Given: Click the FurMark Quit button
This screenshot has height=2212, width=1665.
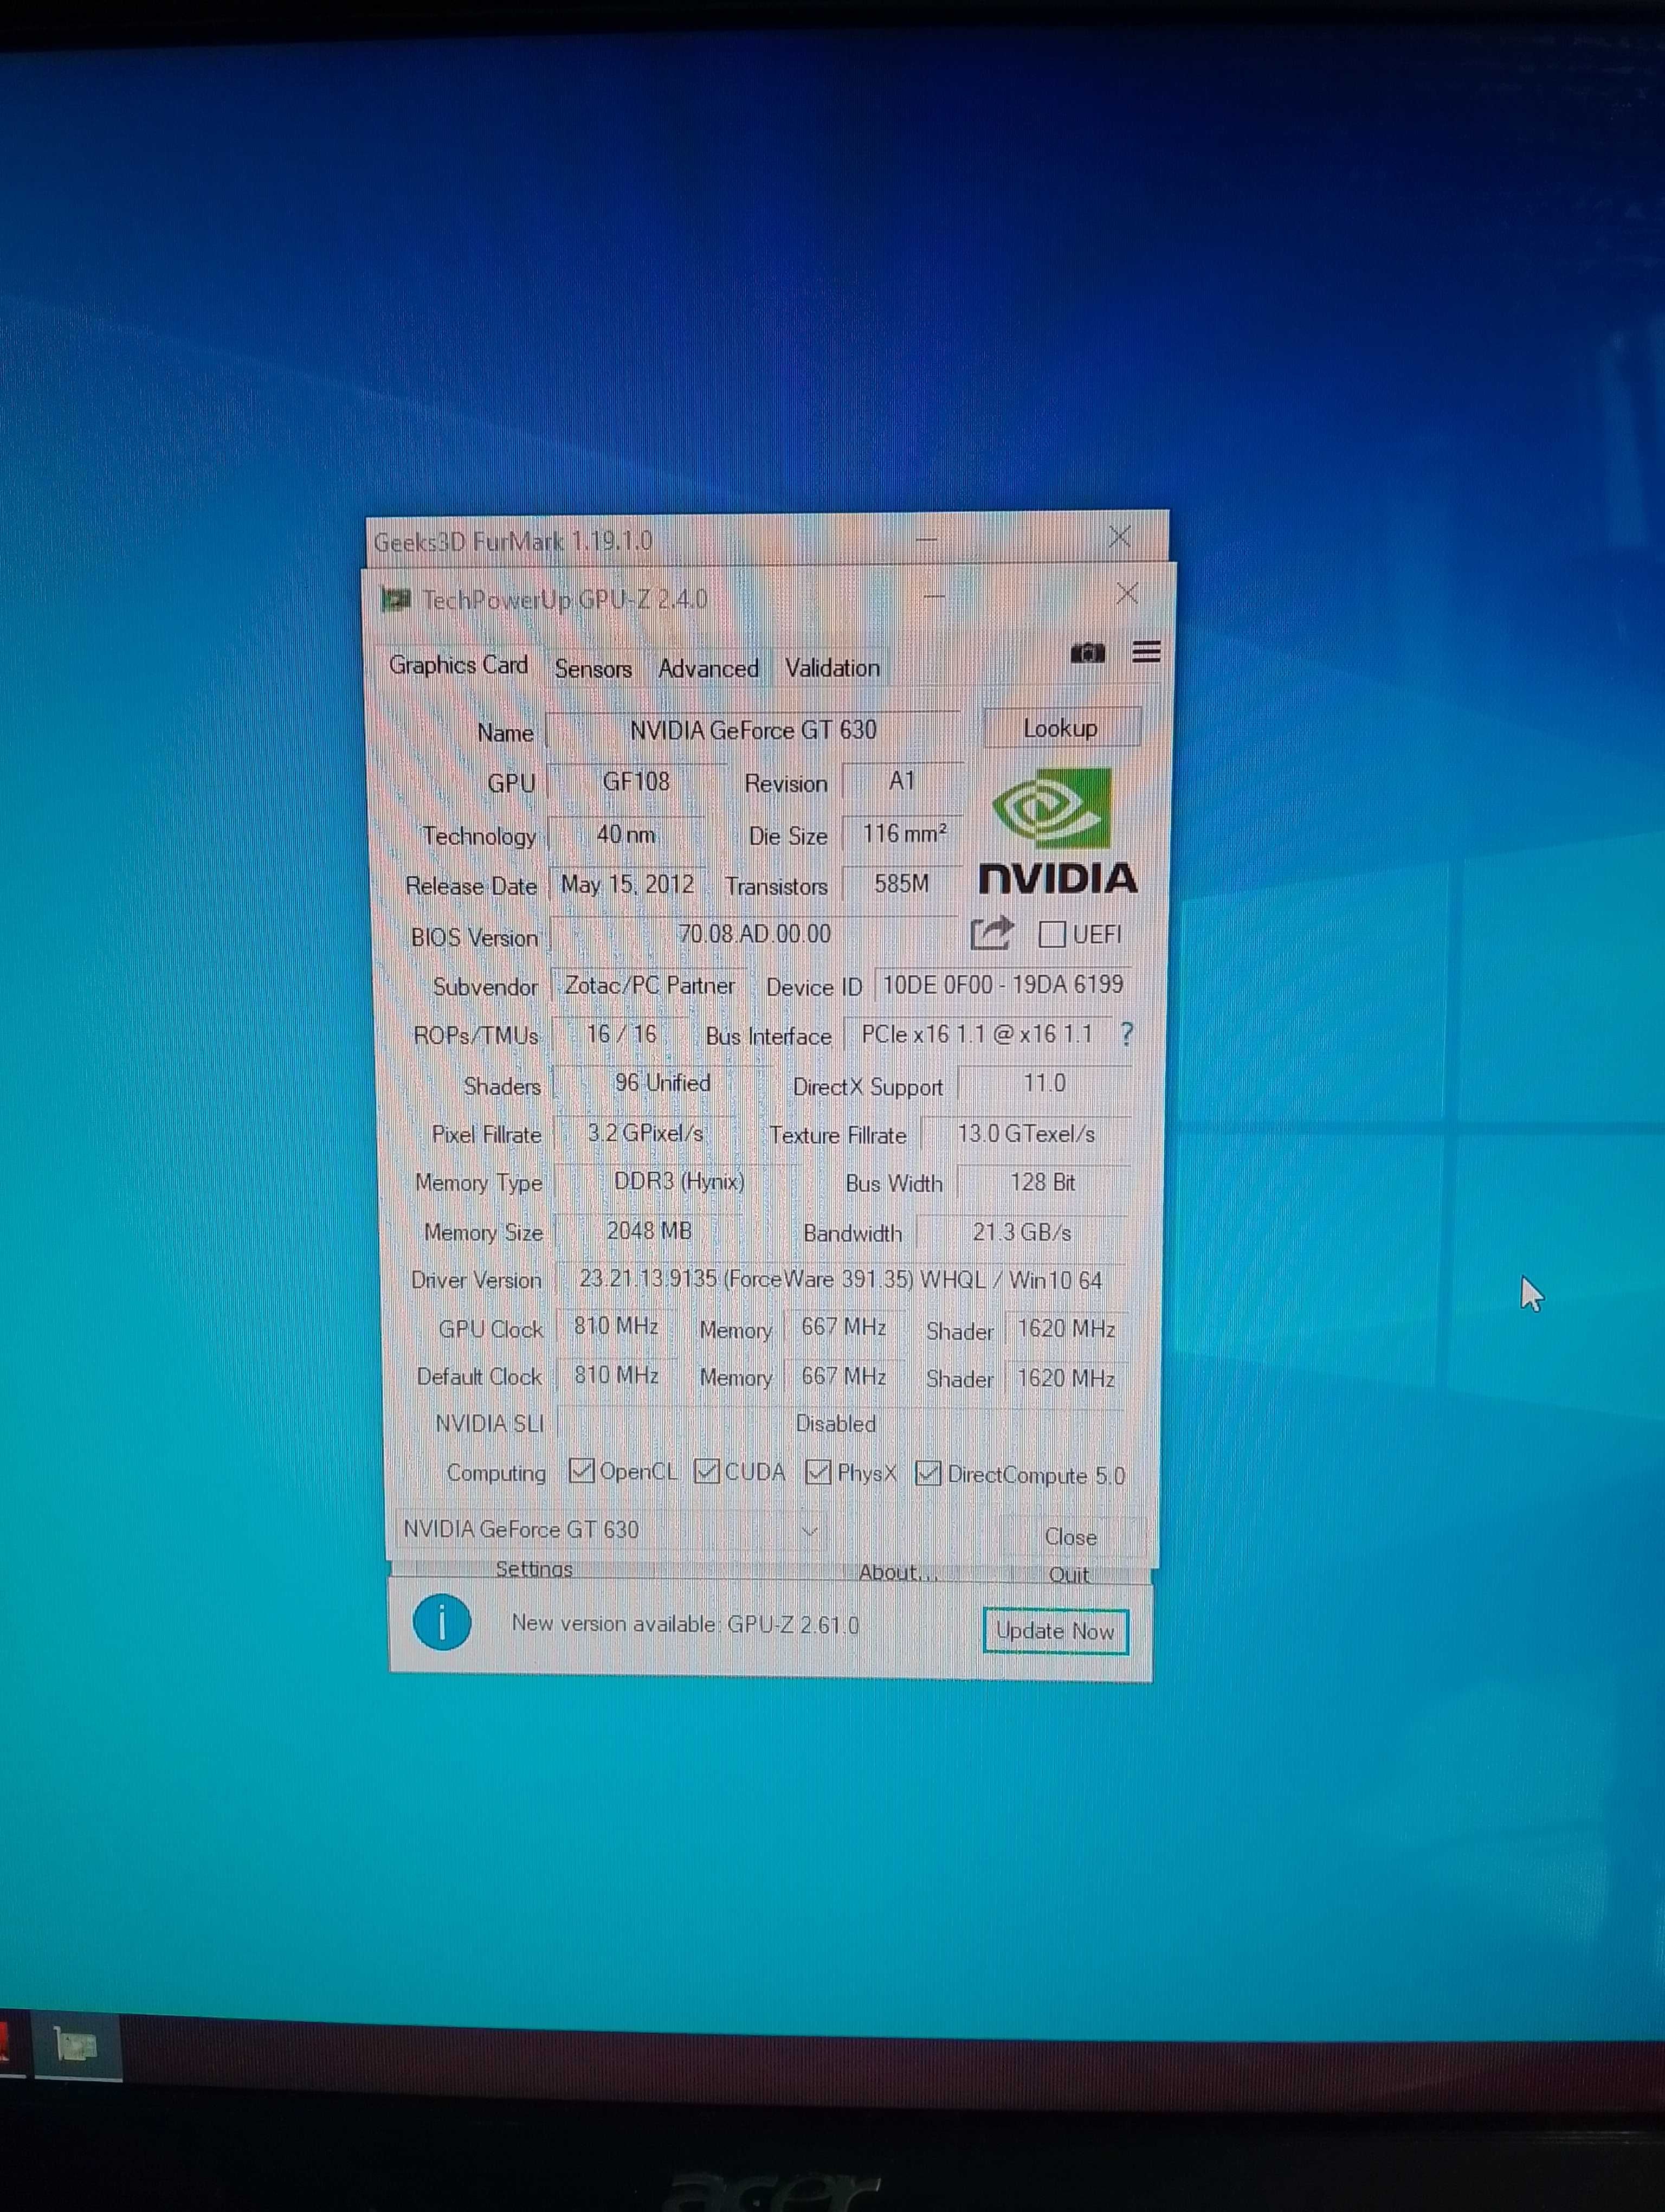Looking at the screenshot, I should tap(1069, 1575).
